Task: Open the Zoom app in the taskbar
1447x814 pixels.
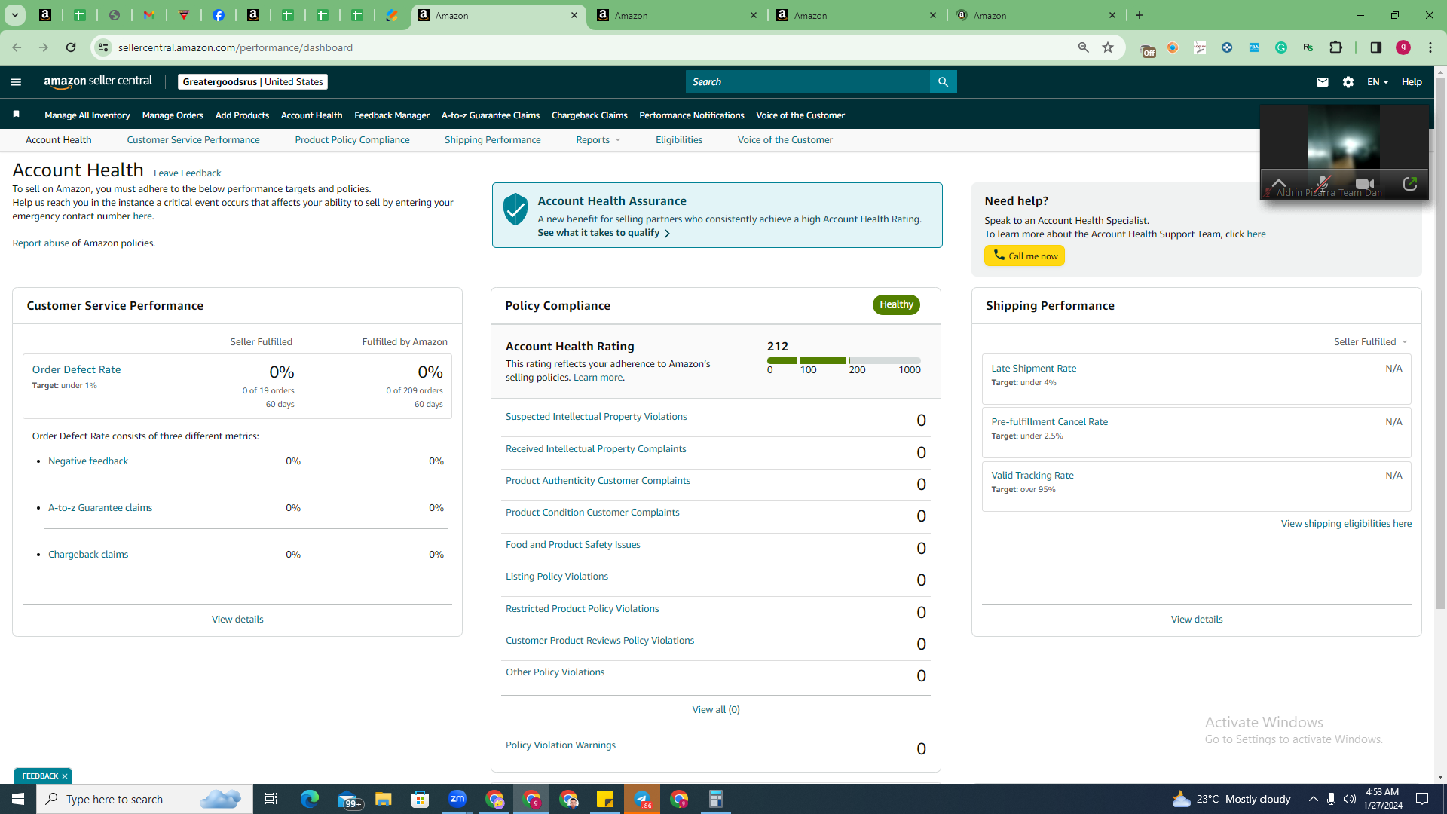Action: [x=457, y=799]
